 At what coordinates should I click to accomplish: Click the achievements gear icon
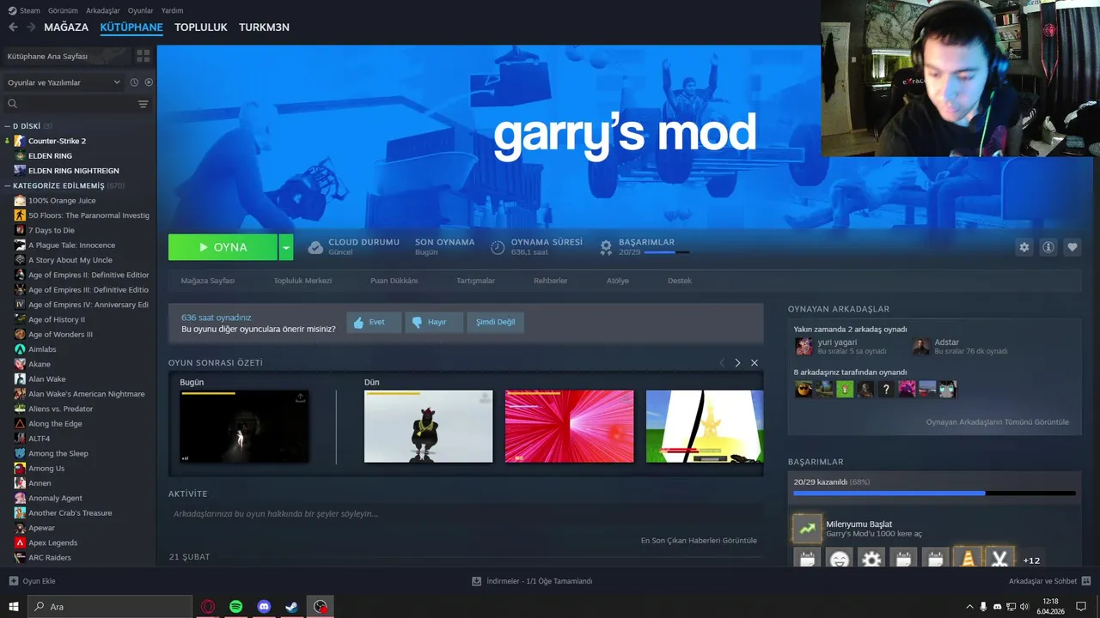(x=606, y=247)
